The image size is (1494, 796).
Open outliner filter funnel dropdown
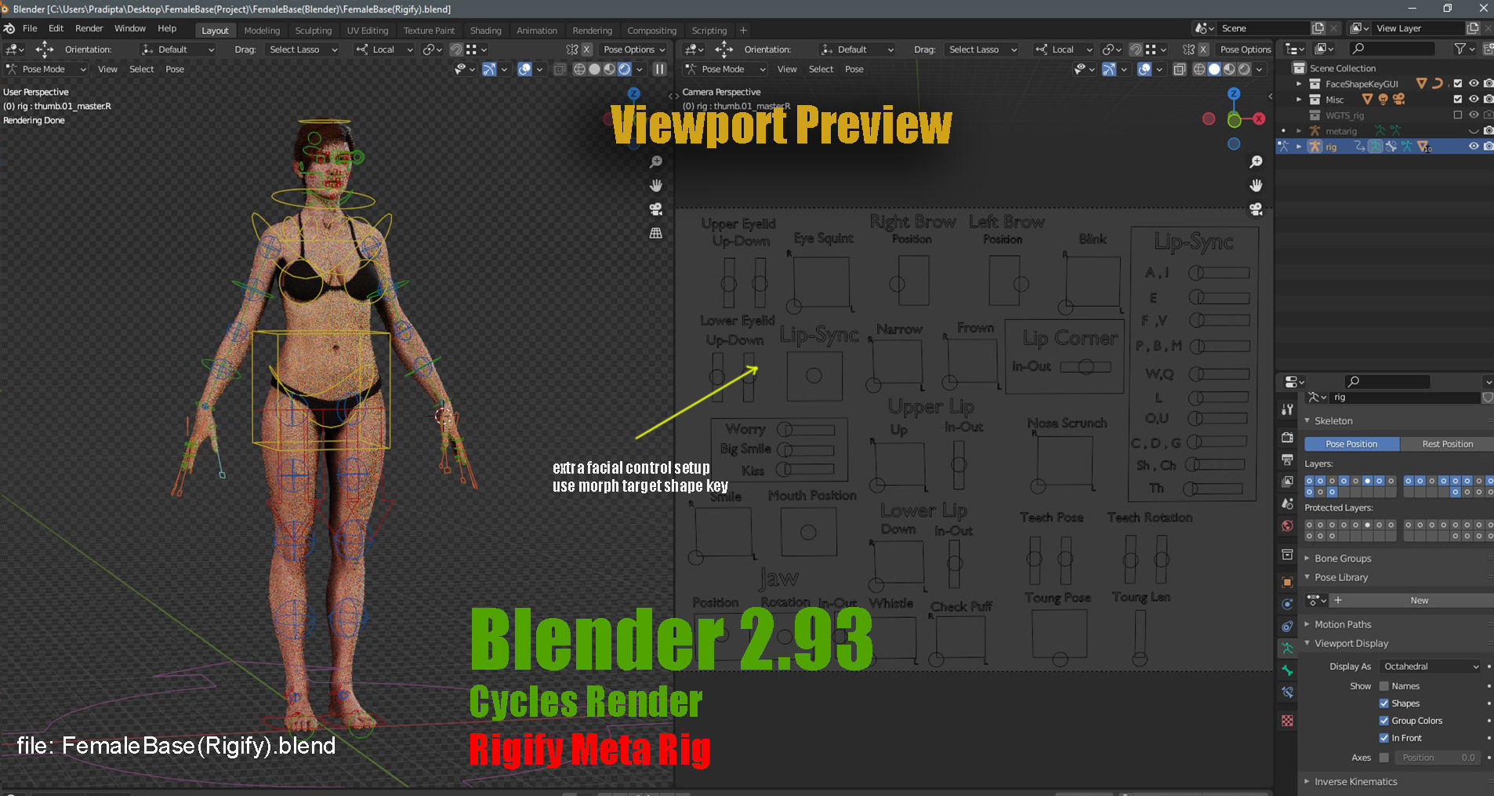click(x=1464, y=49)
